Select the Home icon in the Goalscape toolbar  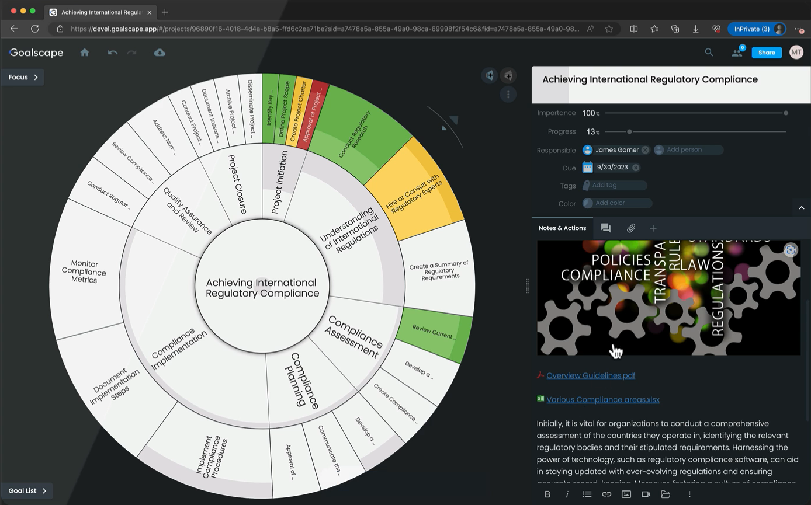(x=84, y=53)
